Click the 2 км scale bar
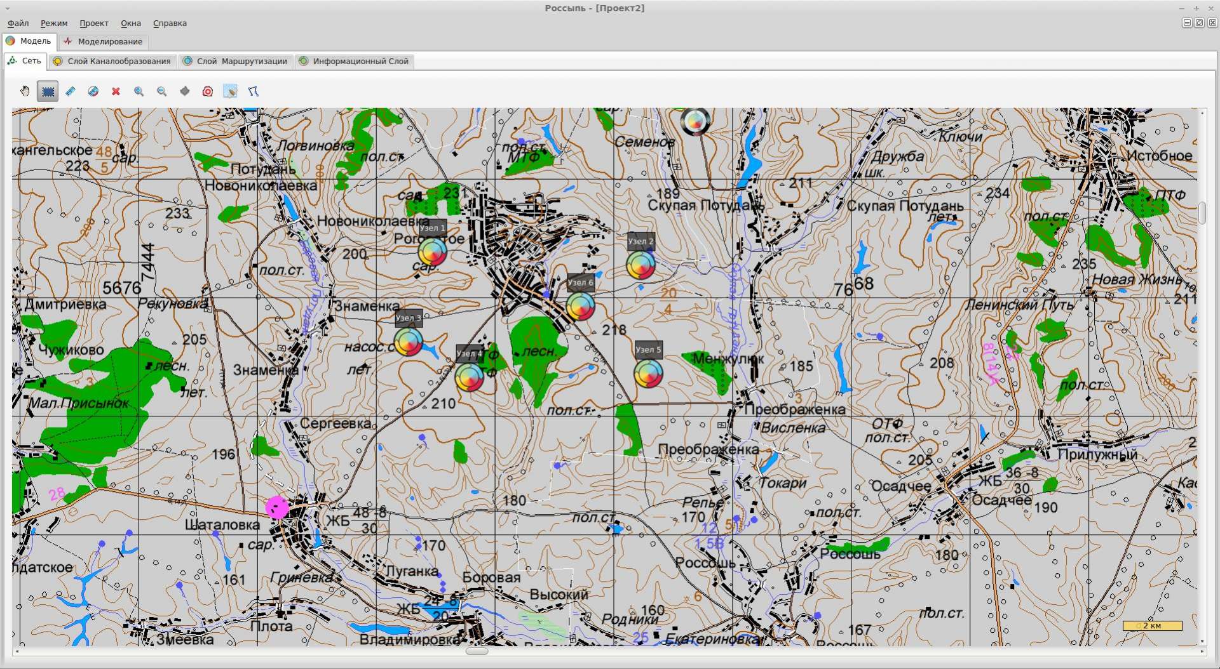The width and height of the screenshot is (1220, 669). (1152, 626)
